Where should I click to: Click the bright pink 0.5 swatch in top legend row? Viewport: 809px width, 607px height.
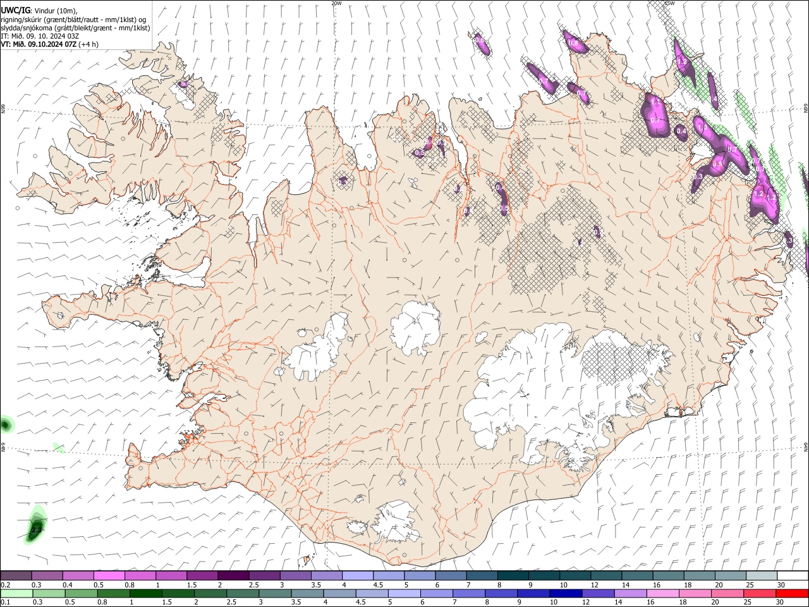109,576
